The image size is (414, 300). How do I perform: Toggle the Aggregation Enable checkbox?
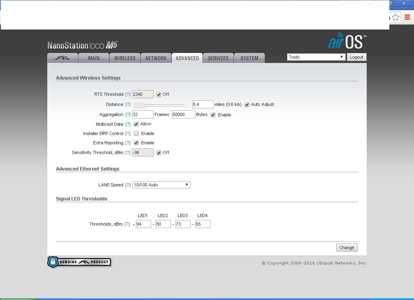[213, 115]
